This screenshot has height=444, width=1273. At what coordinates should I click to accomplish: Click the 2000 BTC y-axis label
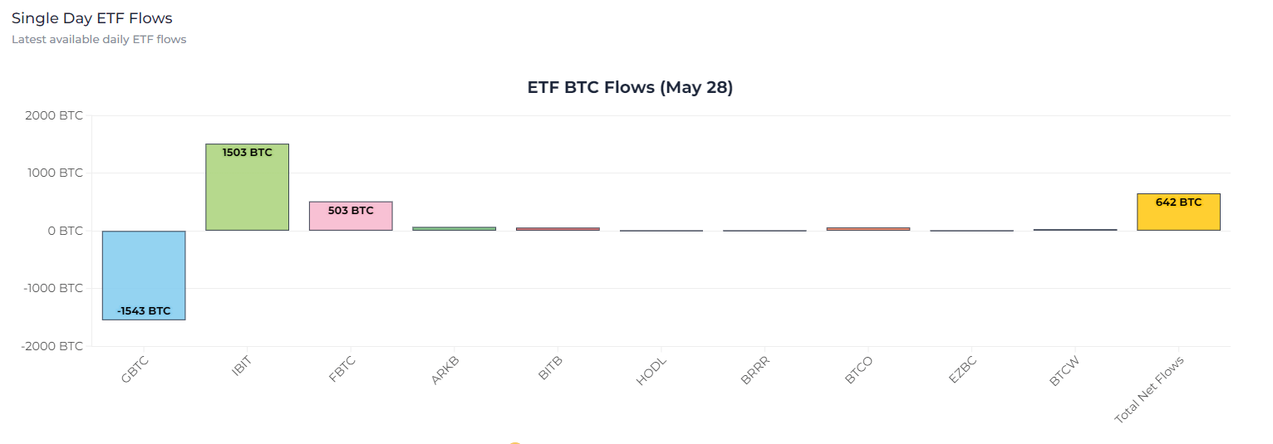[54, 115]
